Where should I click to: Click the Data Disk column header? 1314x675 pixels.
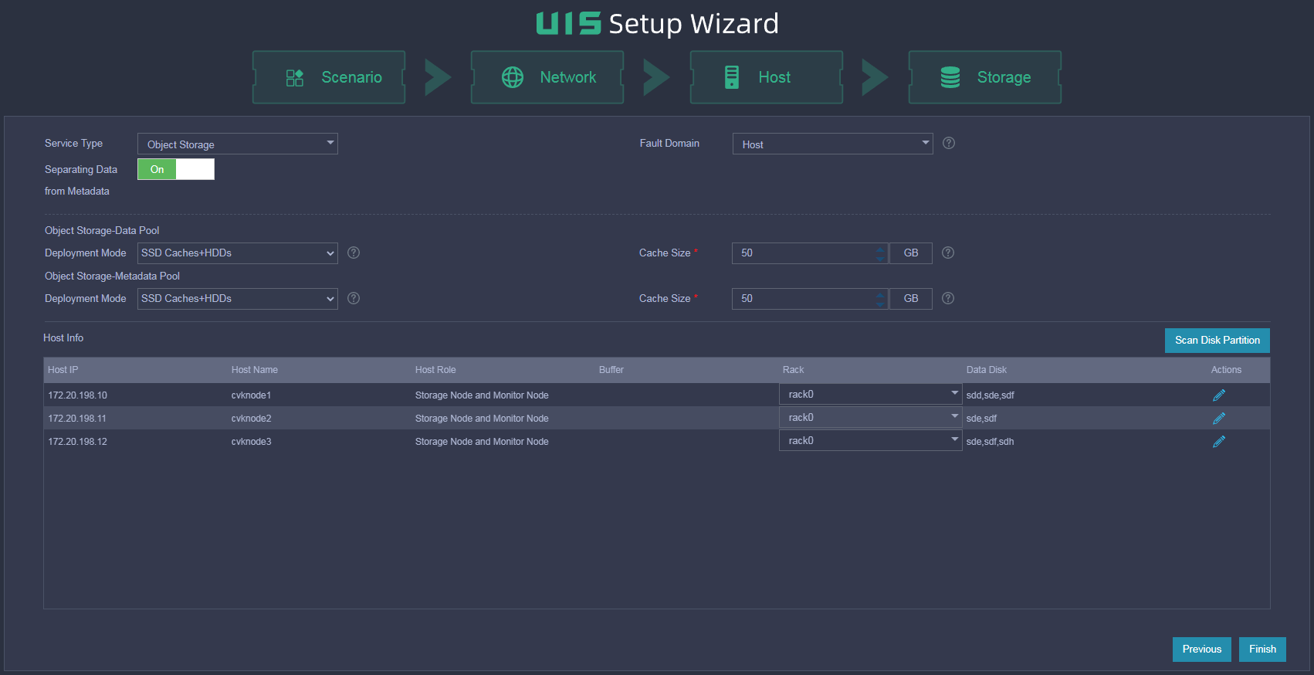987,370
